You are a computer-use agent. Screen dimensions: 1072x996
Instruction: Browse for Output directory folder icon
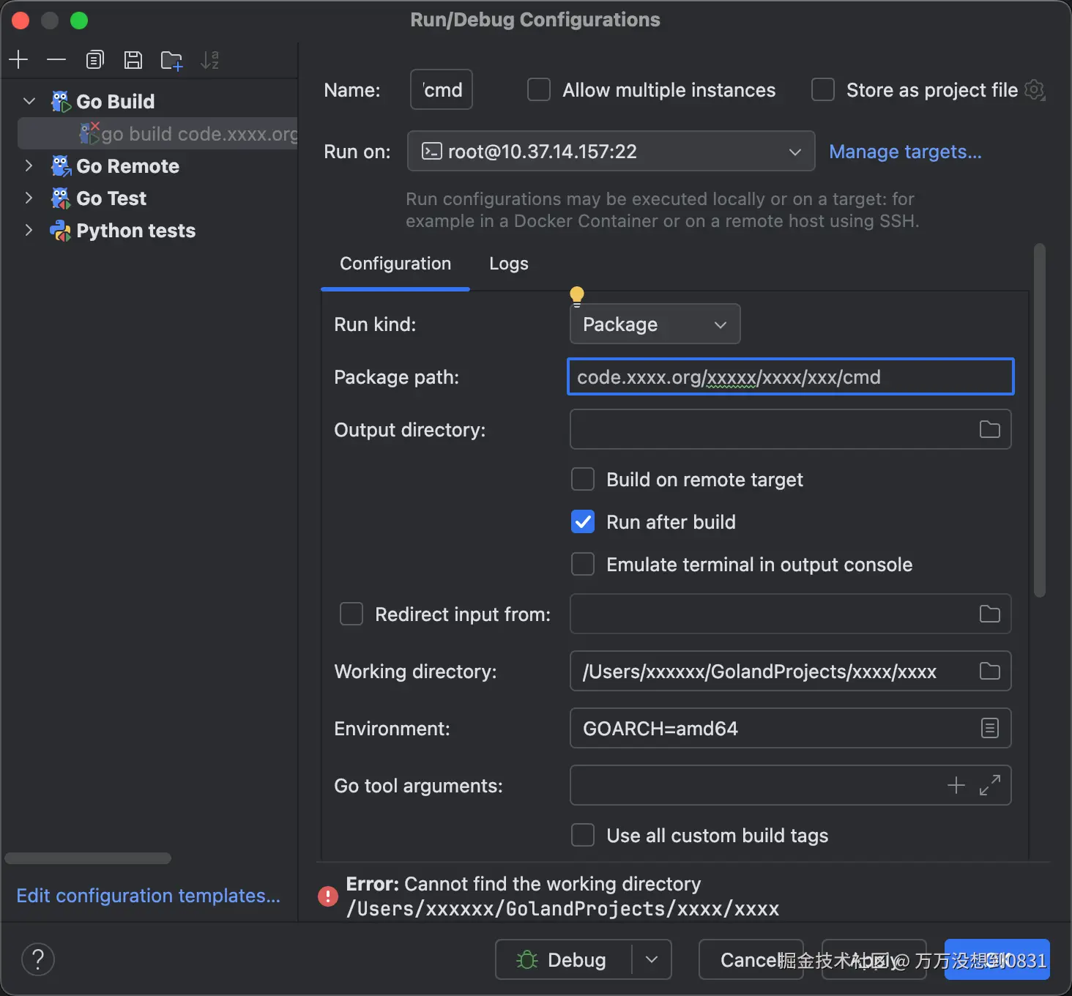click(x=989, y=430)
